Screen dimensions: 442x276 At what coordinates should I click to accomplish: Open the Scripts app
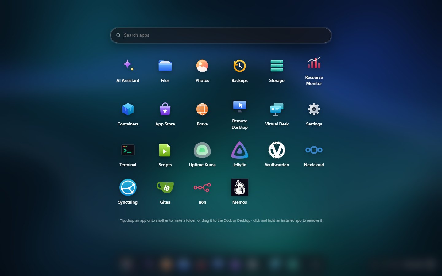165,150
